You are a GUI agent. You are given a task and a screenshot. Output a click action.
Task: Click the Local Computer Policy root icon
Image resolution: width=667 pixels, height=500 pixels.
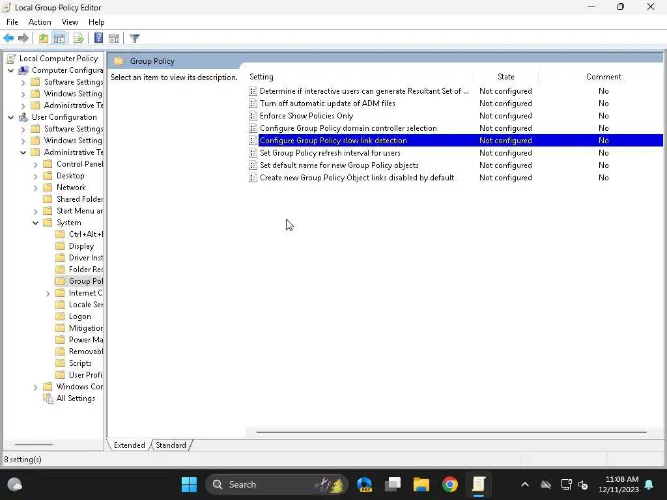click(x=12, y=59)
